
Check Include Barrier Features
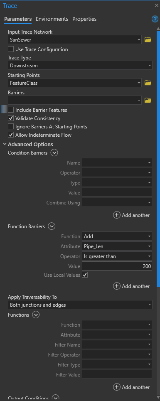[x=11, y=110]
